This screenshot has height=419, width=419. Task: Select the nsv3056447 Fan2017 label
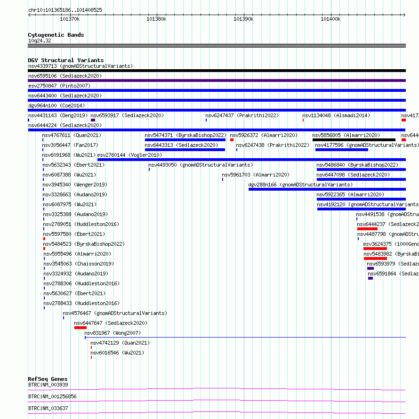click(70, 145)
